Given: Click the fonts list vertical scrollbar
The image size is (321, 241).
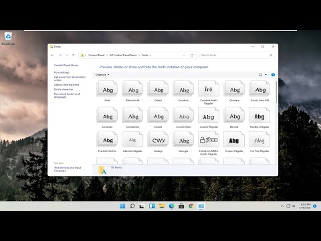Looking at the screenshot, I should 276,92.
